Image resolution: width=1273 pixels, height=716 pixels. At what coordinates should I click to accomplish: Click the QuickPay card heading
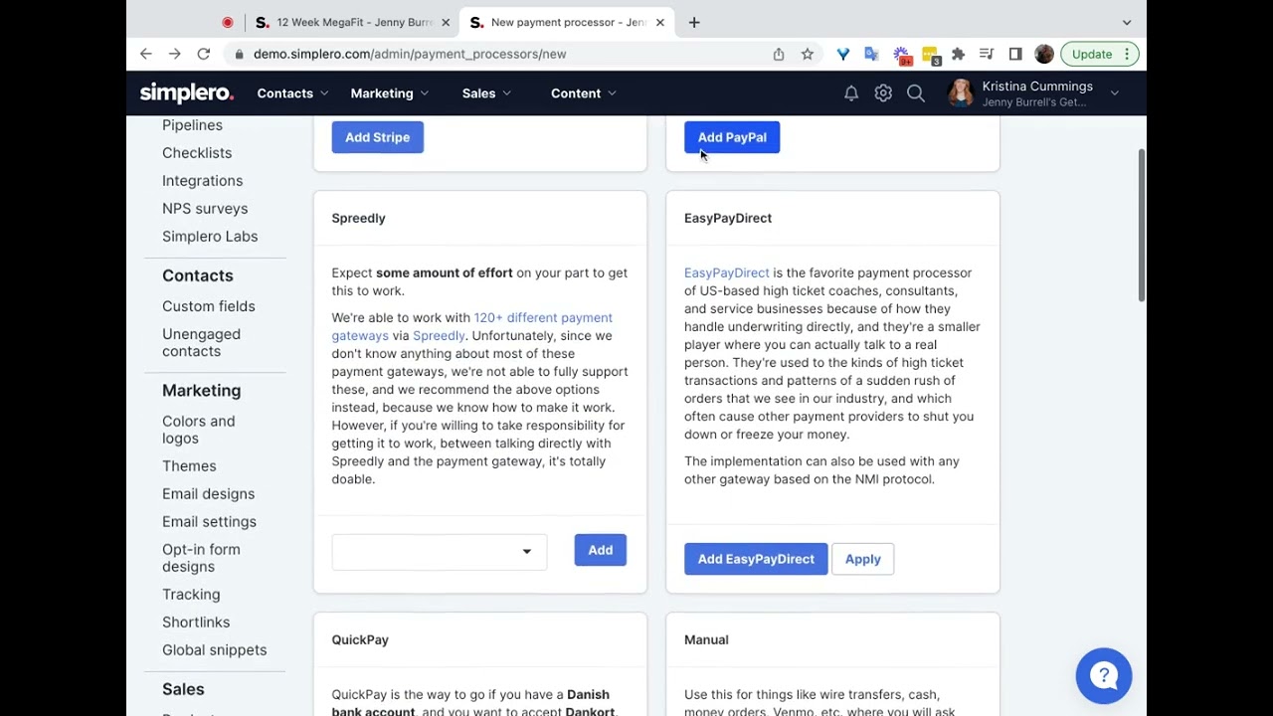click(360, 639)
